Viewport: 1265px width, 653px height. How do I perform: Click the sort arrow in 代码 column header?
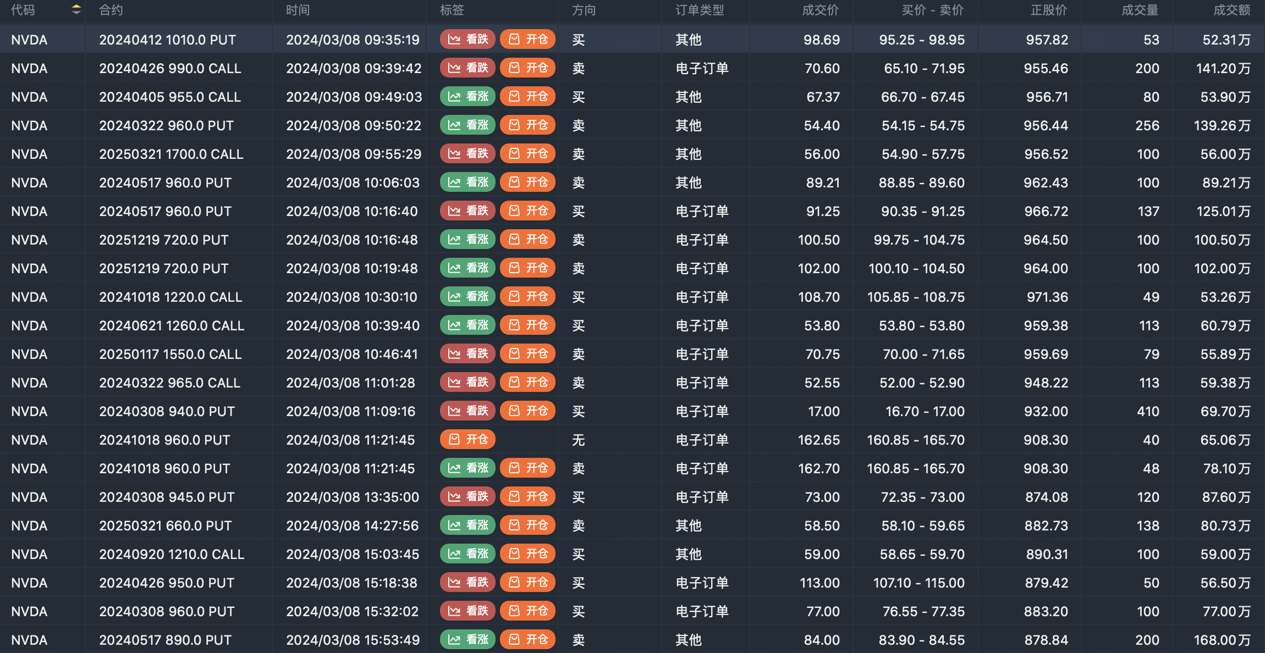coord(76,10)
